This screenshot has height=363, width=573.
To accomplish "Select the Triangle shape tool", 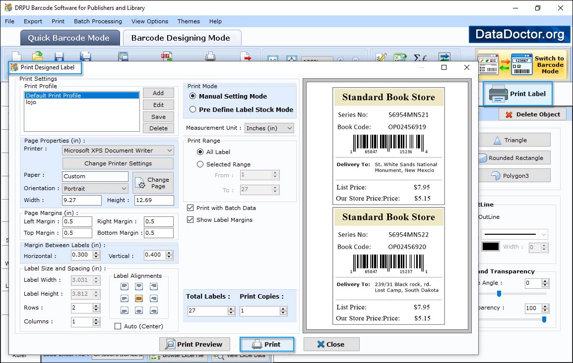I will 514,140.
